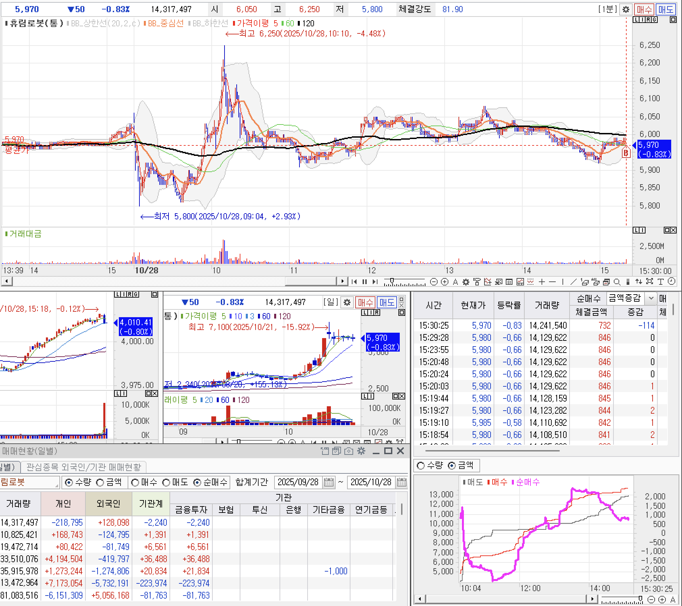This screenshot has width=682, height=606.
Task: Pause chart playback with the pause button
Action: click(x=365, y=282)
